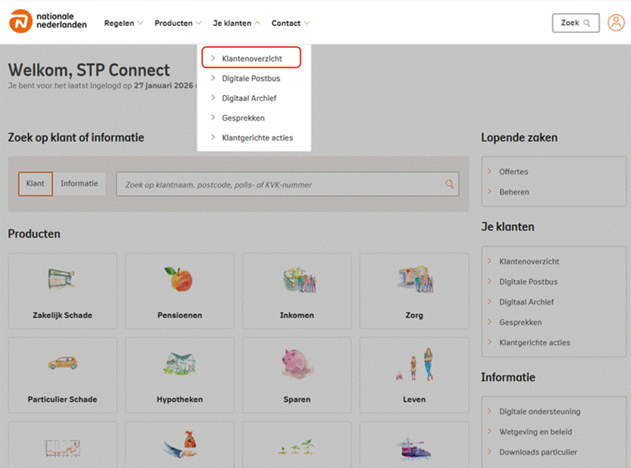Open Beheren under Lopende zaken
Image resolution: width=631 pixels, height=468 pixels.
click(514, 192)
